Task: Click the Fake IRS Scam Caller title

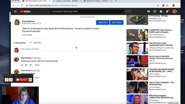Action: (x=161, y=44)
